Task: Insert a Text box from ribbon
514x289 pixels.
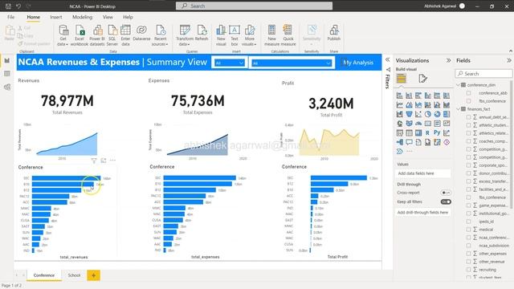Action: tap(235, 35)
